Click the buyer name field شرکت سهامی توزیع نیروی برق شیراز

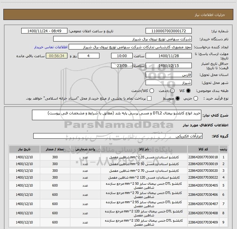pos(123,39)
